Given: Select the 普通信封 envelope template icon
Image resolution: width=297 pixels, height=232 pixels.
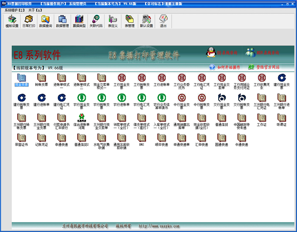Looking at the screenshot, I should coord(222,120).
